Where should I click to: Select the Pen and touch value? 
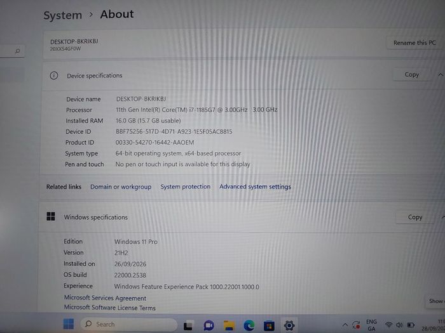click(183, 164)
